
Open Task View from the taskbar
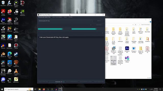[35, 89]
